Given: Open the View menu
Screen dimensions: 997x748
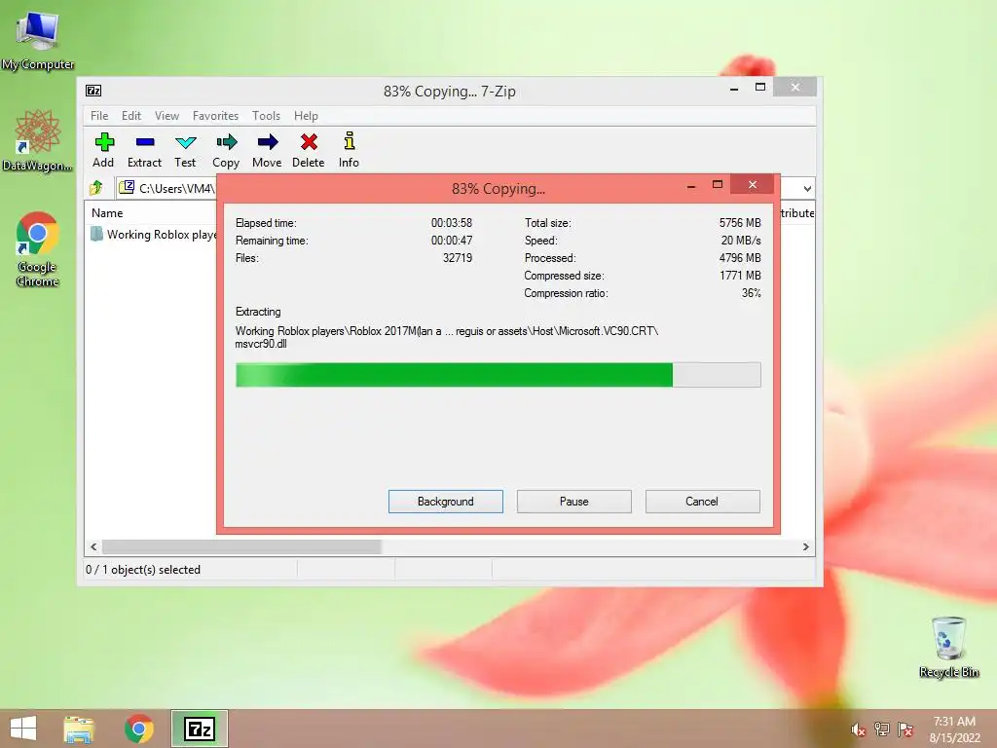Looking at the screenshot, I should tap(166, 116).
